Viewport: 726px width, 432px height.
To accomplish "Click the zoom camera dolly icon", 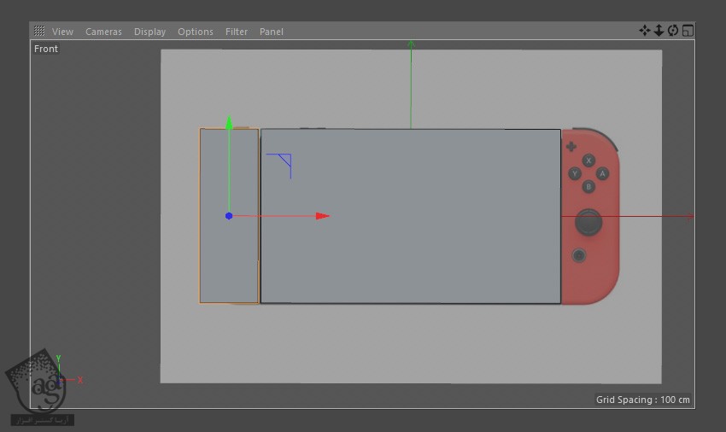I will [x=659, y=31].
